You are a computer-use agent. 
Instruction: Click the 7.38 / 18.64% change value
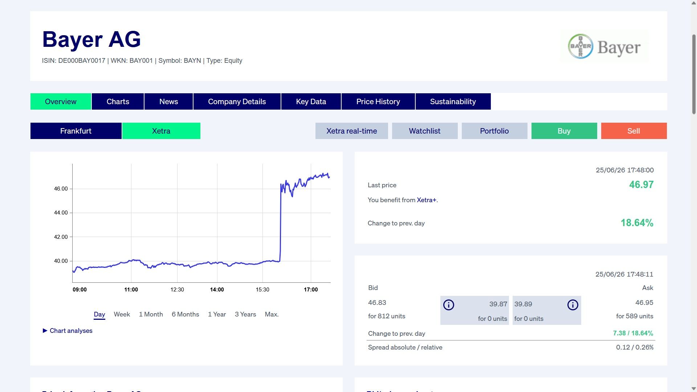(633, 333)
